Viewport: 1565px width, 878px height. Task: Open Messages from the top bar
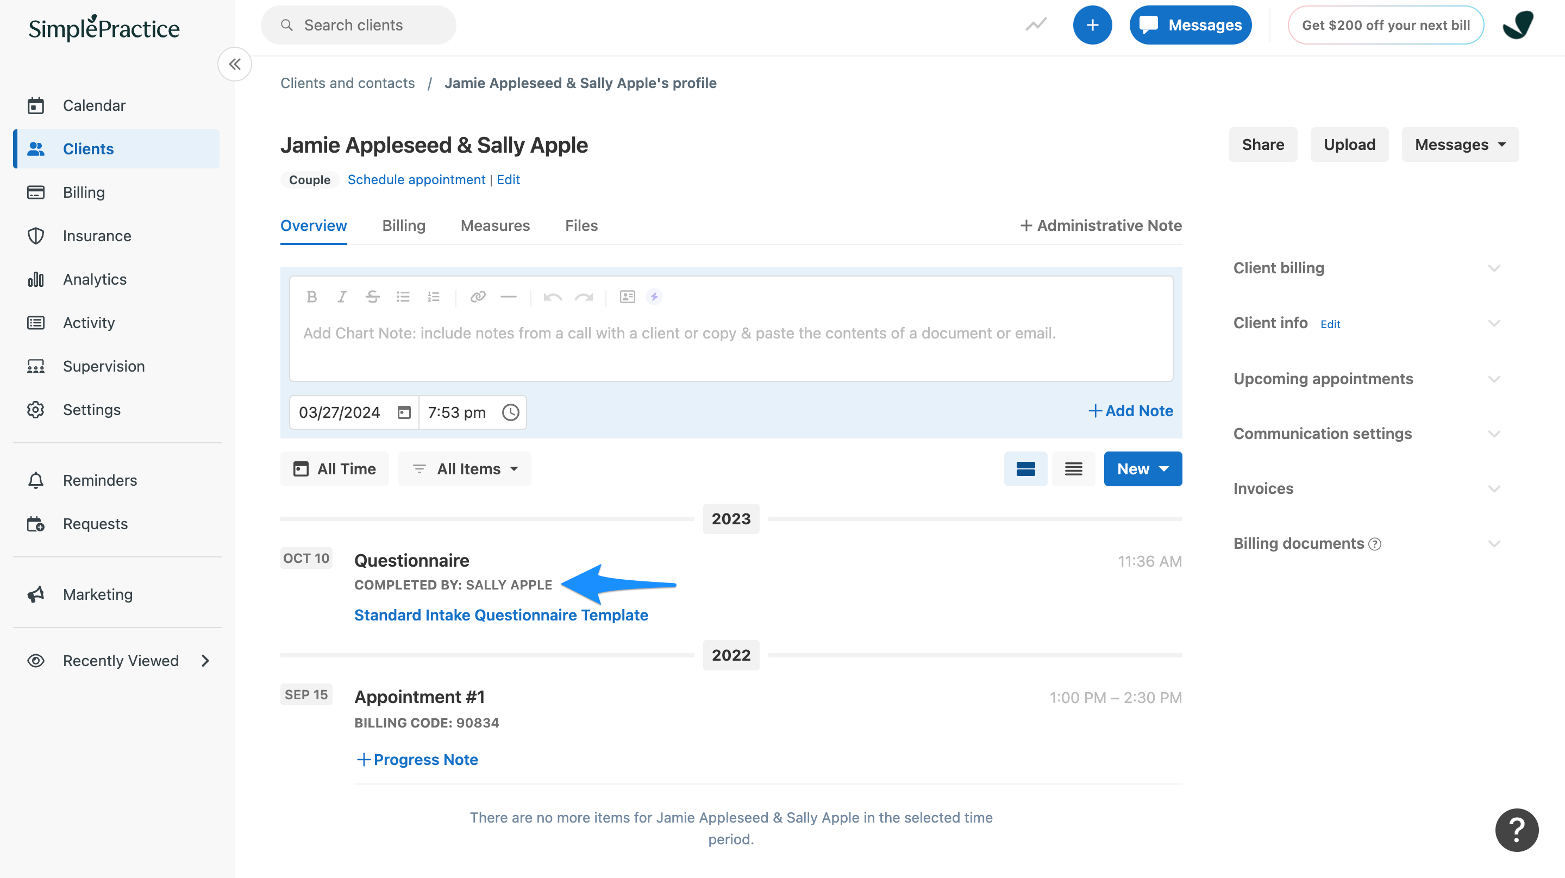click(x=1190, y=25)
